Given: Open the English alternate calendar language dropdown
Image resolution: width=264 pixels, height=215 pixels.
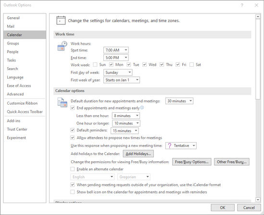Looking at the screenshot, I should coord(92,177).
